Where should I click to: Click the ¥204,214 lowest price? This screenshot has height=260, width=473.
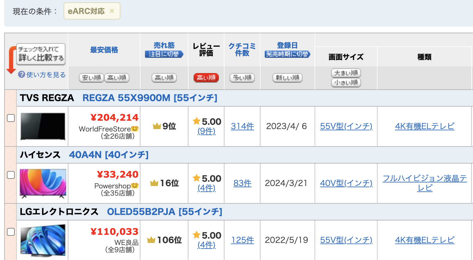pyautogui.click(x=114, y=117)
